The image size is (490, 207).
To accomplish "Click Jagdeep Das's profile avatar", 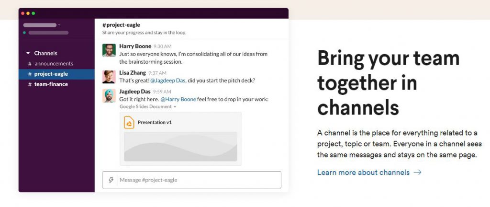I will [x=109, y=96].
